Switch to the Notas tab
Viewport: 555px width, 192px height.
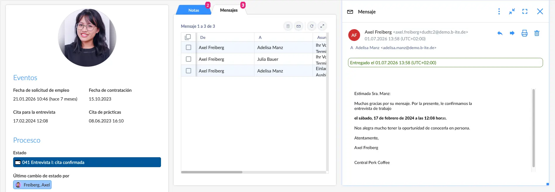pos(193,10)
